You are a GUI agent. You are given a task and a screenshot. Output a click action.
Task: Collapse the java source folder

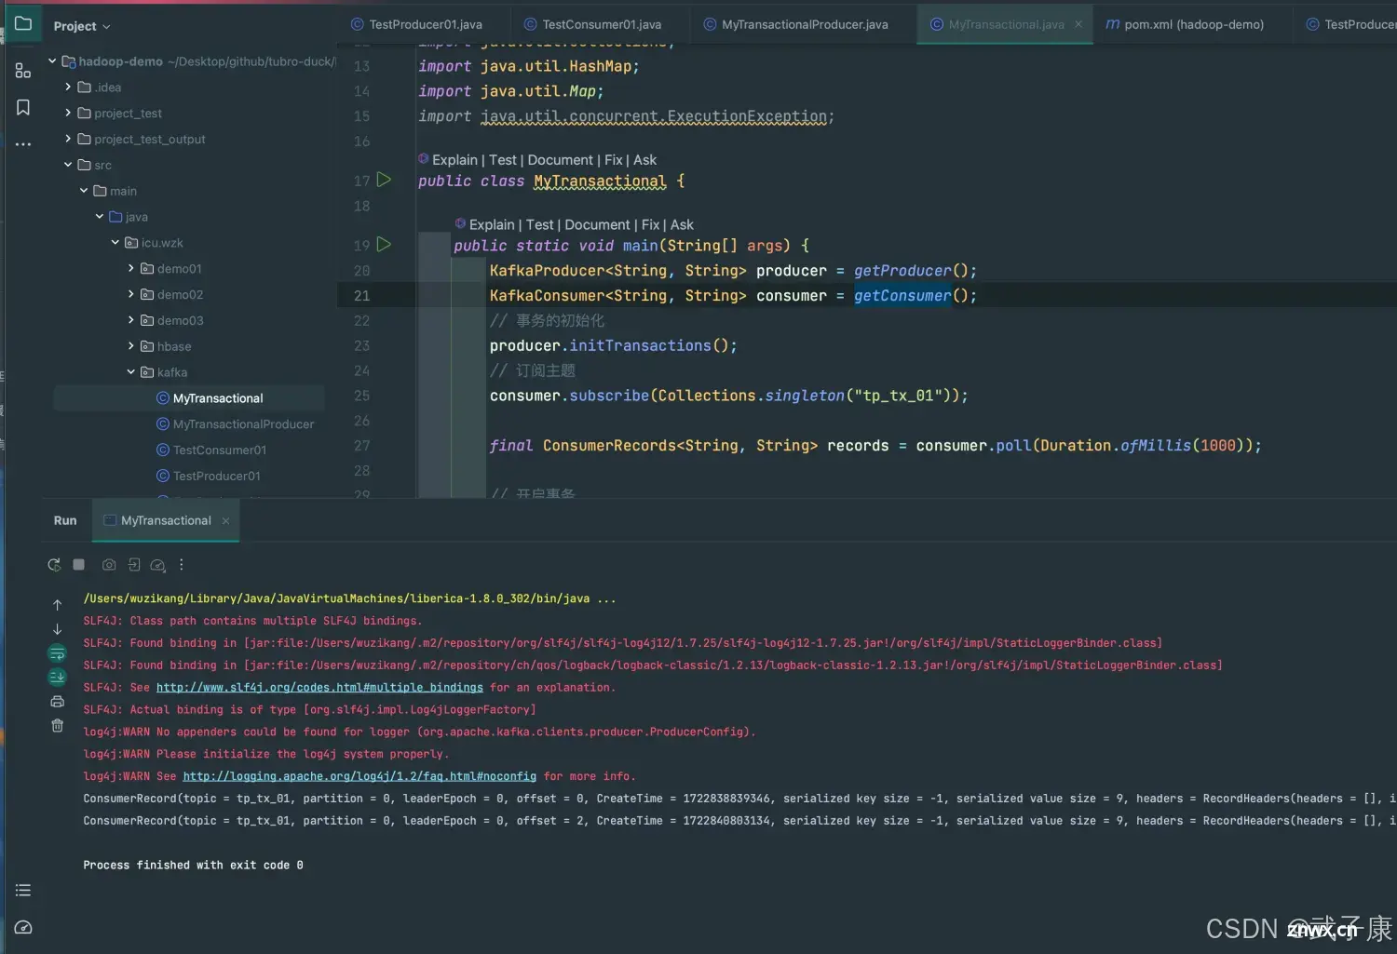100,217
